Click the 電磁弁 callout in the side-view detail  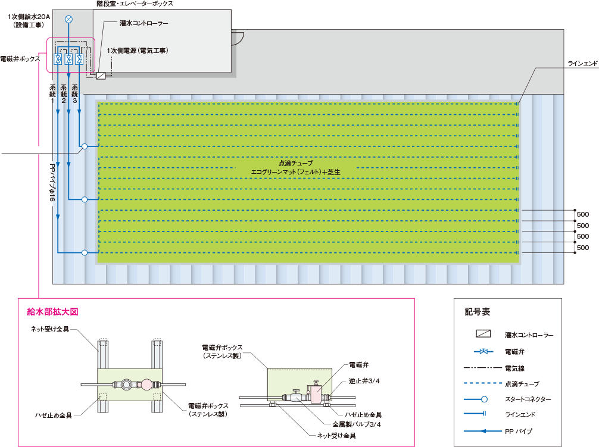[x=358, y=365]
